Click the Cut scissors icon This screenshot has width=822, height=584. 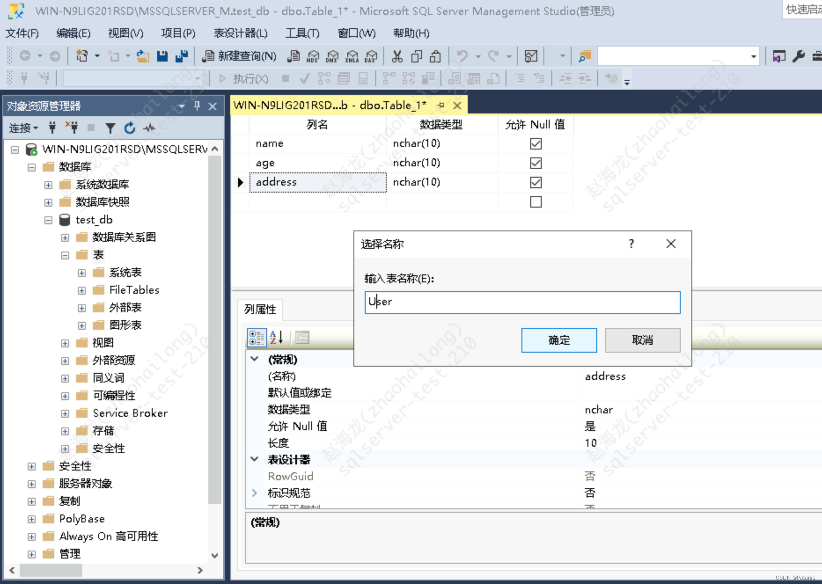click(397, 56)
